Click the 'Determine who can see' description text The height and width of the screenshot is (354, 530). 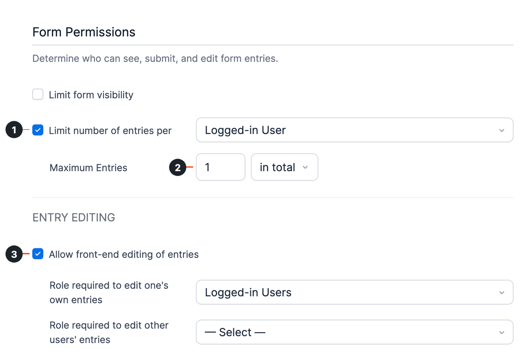pos(155,59)
